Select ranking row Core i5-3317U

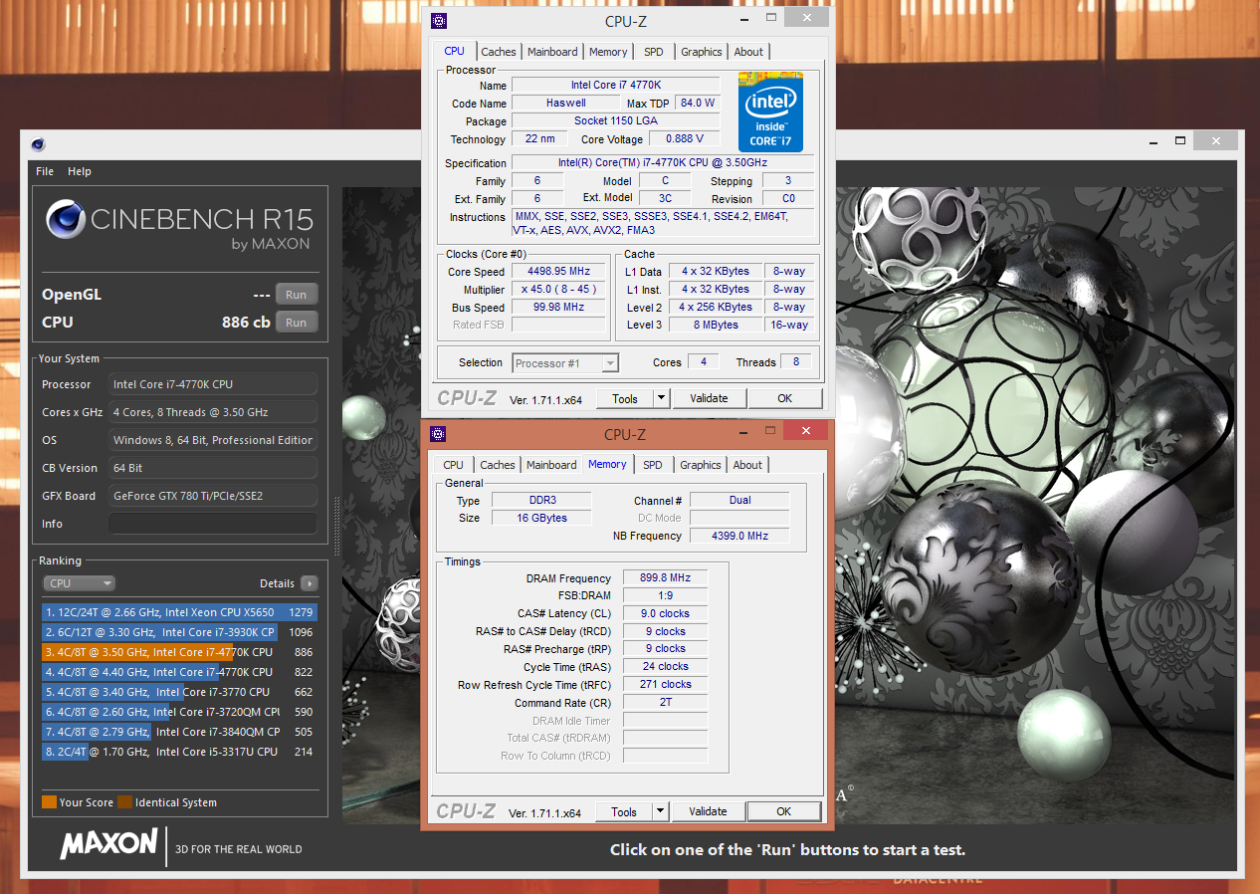[x=179, y=752]
